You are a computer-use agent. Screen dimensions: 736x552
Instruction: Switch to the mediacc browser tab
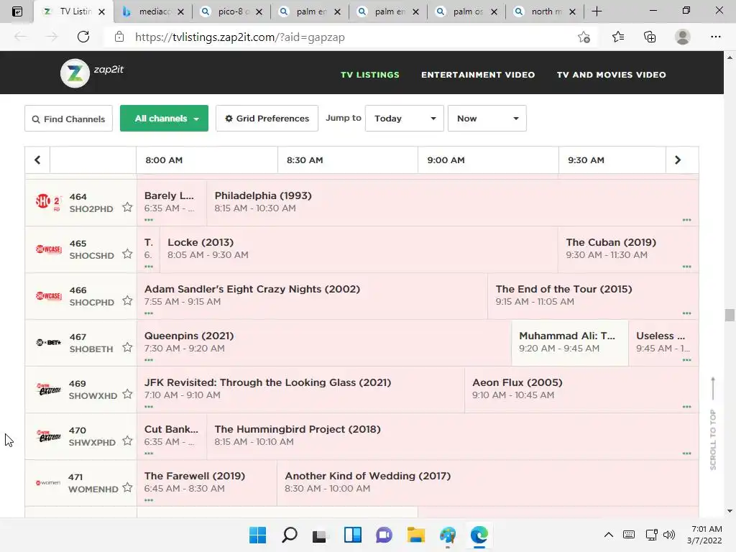[x=153, y=11]
